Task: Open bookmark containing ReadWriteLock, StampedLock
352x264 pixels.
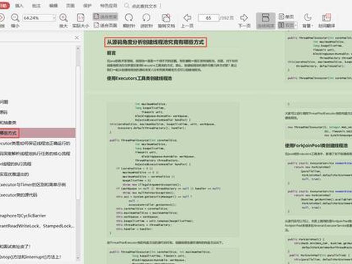Action: coord(37,226)
